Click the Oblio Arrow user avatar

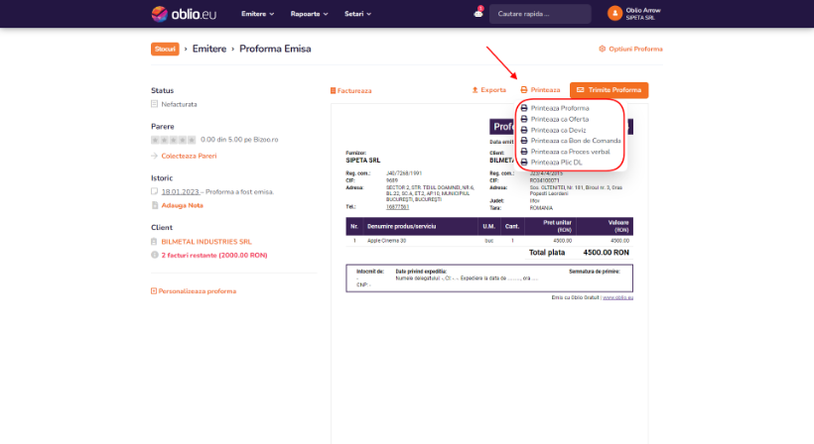pyautogui.click(x=614, y=14)
